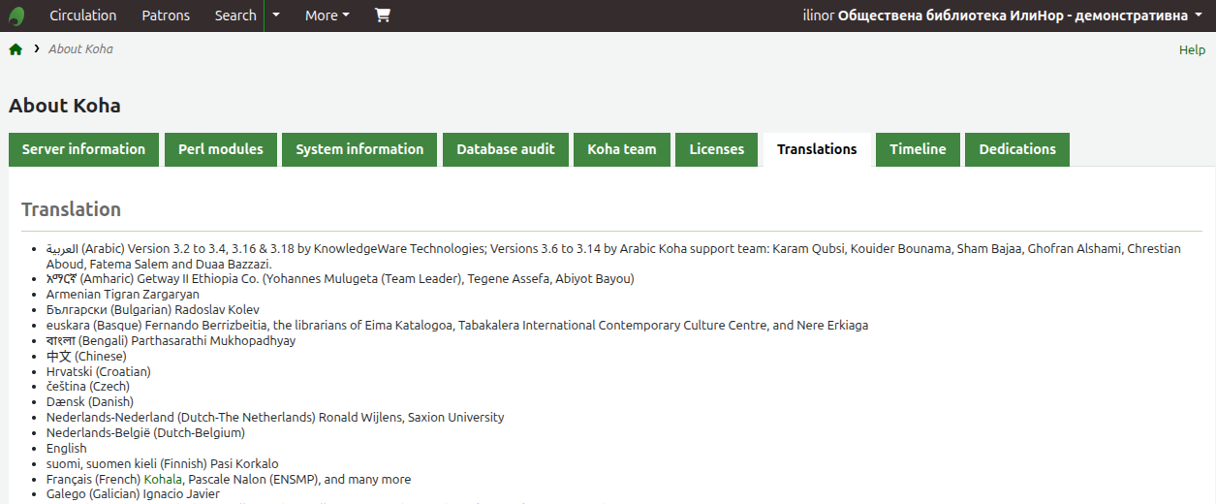Click the Bengali Parthasarathi Mukhopadhyay entry
Viewport: 1216px width, 504px height.
171,340
